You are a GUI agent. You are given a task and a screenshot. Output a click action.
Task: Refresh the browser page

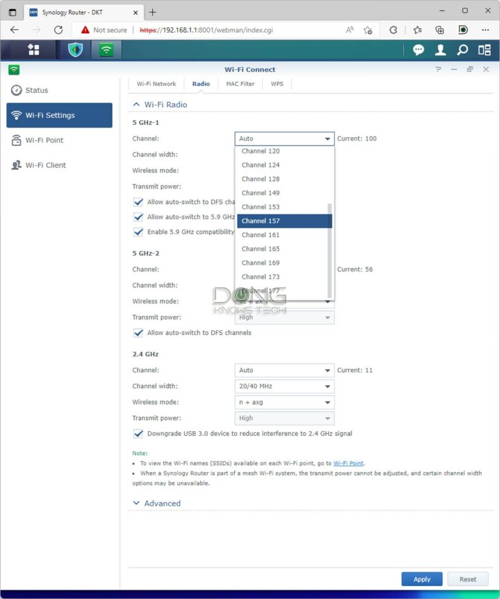(x=58, y=30)
